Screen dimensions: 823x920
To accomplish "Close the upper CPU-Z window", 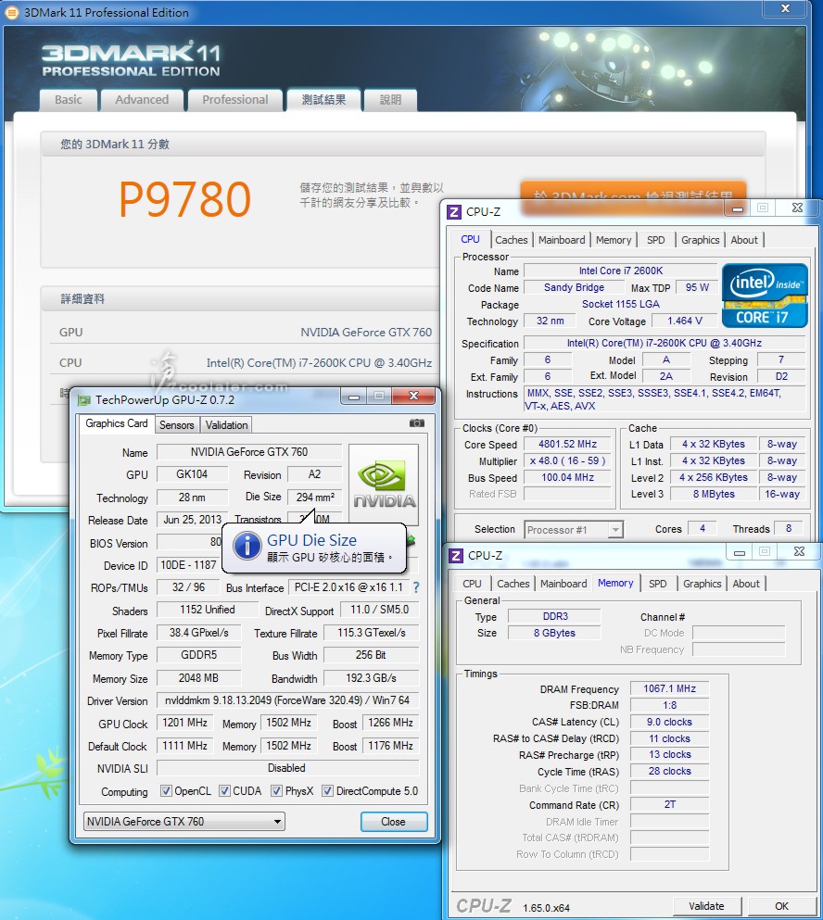I will [x=796, y=208].
